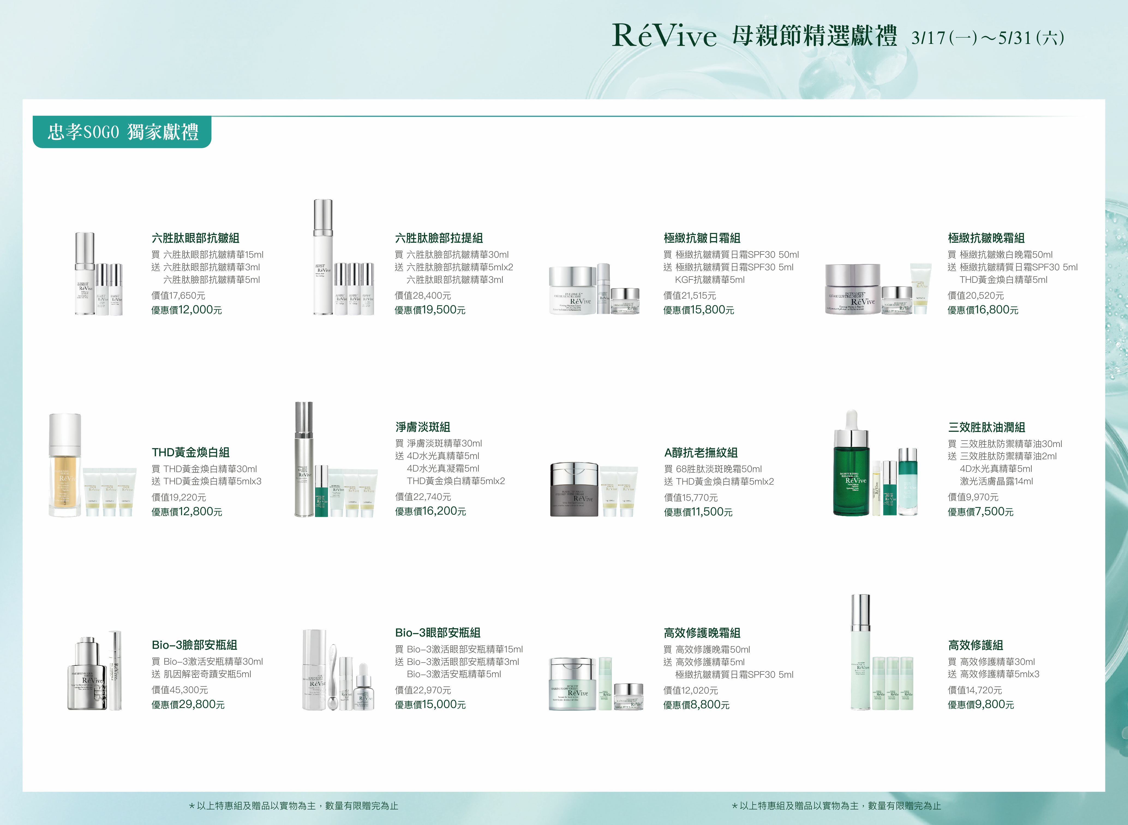Click the 三效胜肽油潤組 title
Screen dimensions: 1128x825
tap(987, 427)
